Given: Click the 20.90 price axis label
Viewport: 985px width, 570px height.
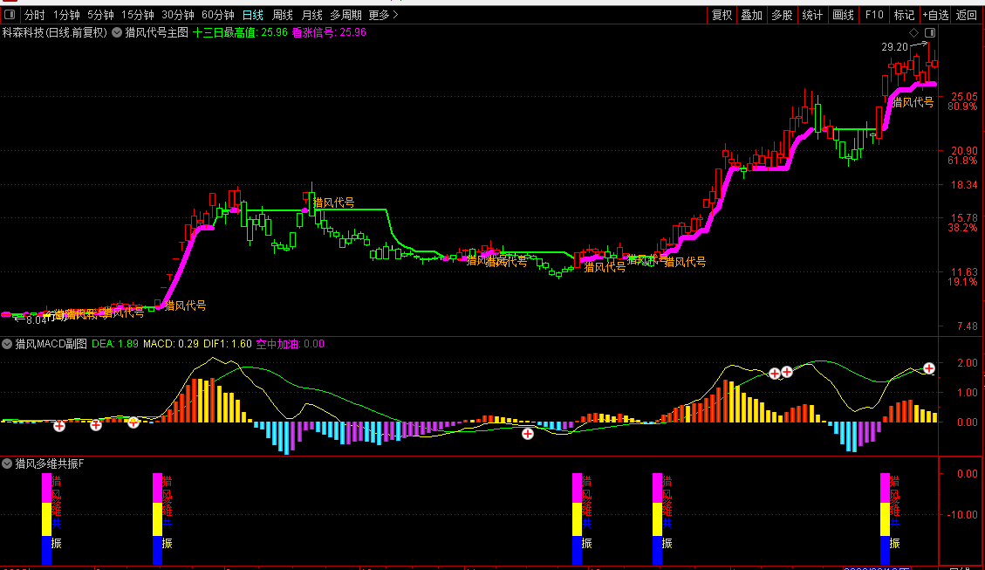Looking at the screenshot, I should (x=964, y=151).
